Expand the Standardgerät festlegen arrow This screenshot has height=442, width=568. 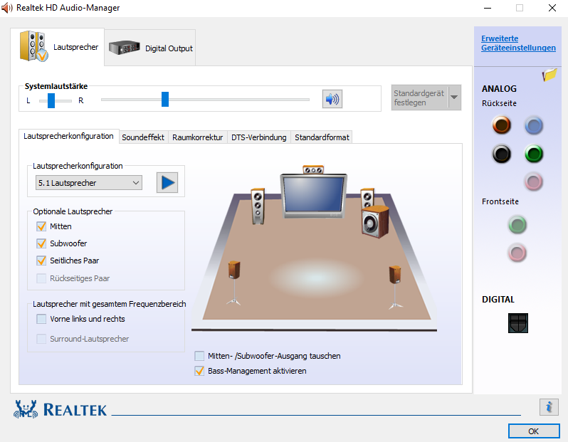click(454, 97)
